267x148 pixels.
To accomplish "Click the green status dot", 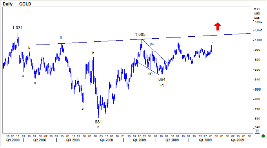I will pyautogui.click(x=263, y=136).
